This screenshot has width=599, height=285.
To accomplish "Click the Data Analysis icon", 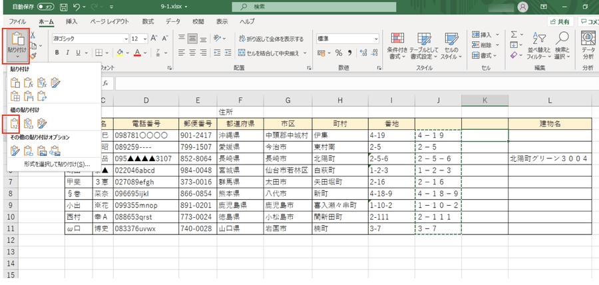I will [x=588, y=45].
